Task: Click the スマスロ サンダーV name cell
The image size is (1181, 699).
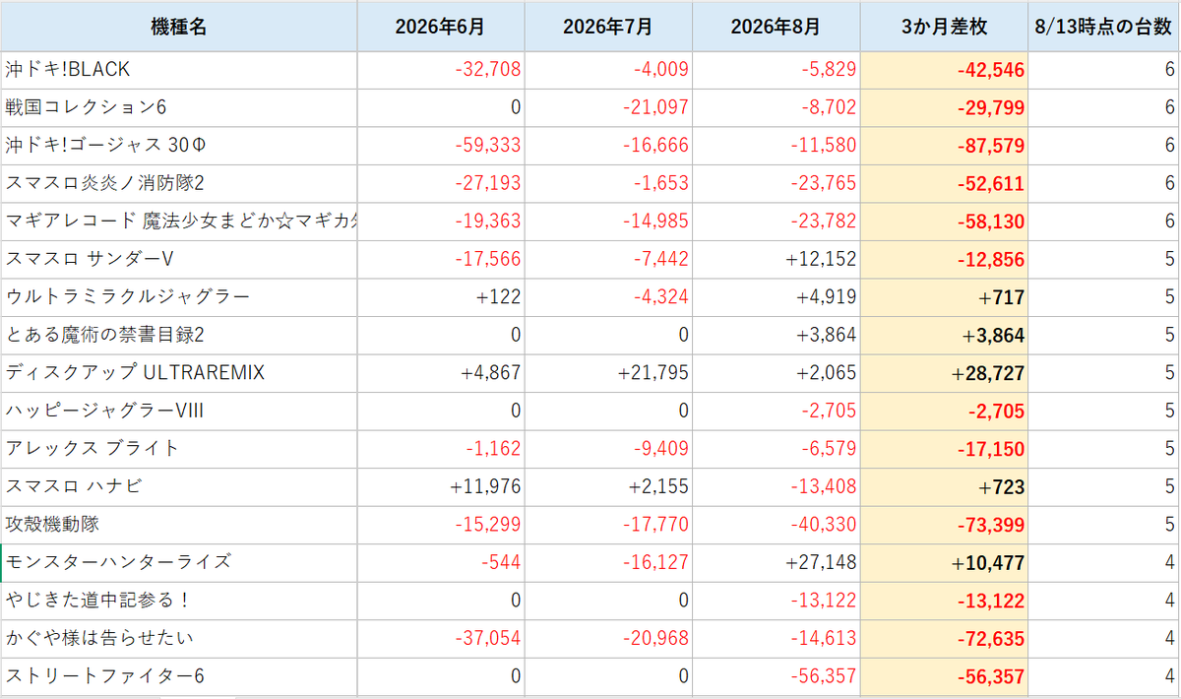Action: pyautogui.click(x=178, y=259)
